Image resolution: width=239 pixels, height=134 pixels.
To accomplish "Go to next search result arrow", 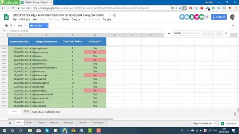I will (x=212, y=33).
